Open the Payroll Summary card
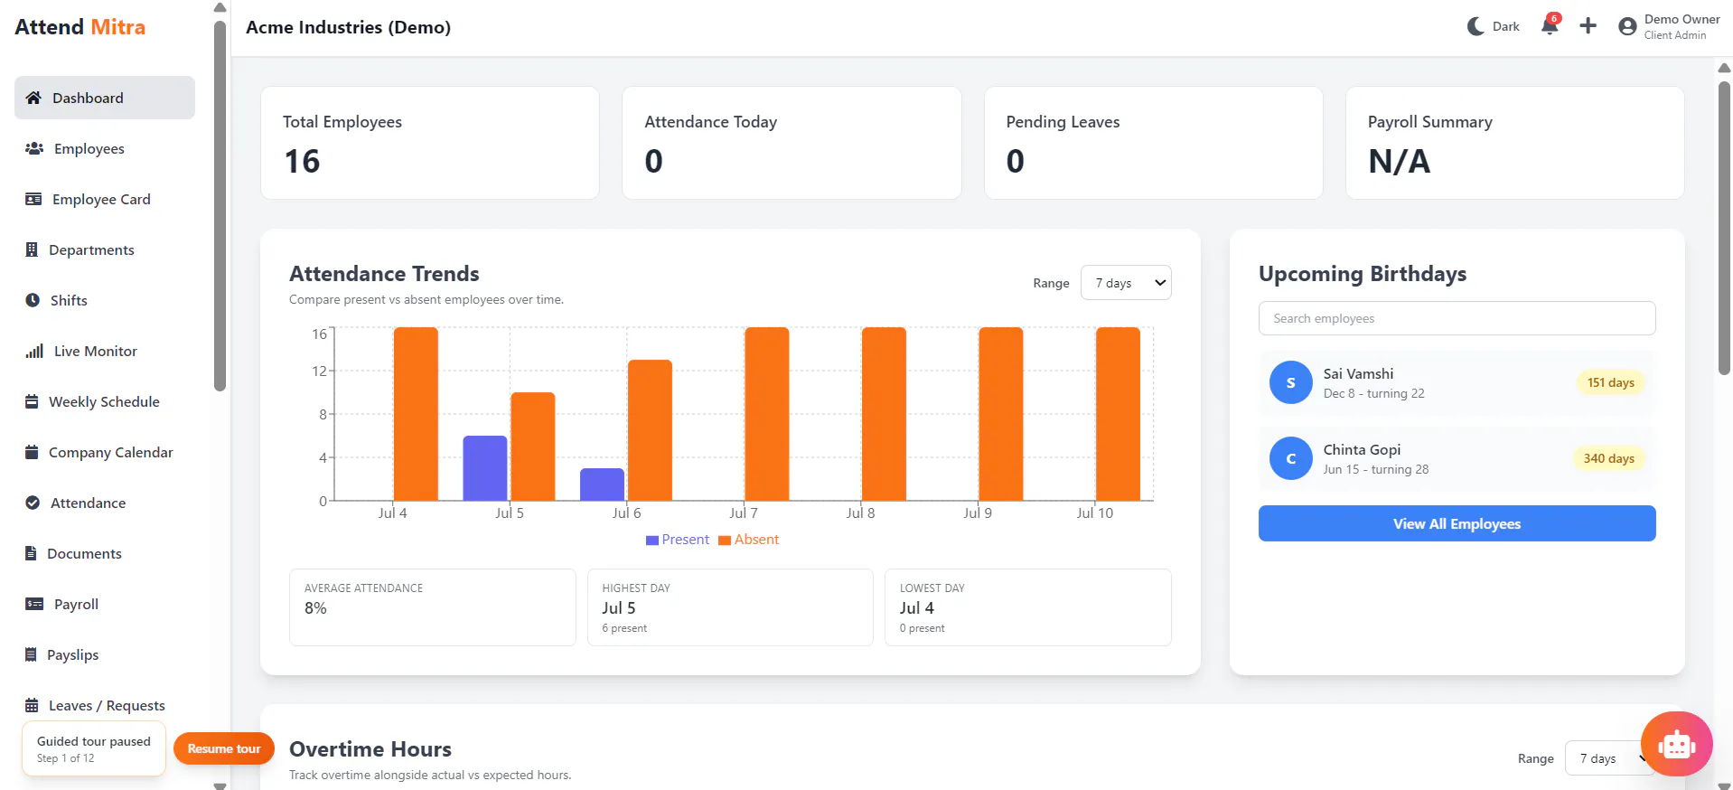This screenshot has width=1733, height=790. tap(1515, 143)
